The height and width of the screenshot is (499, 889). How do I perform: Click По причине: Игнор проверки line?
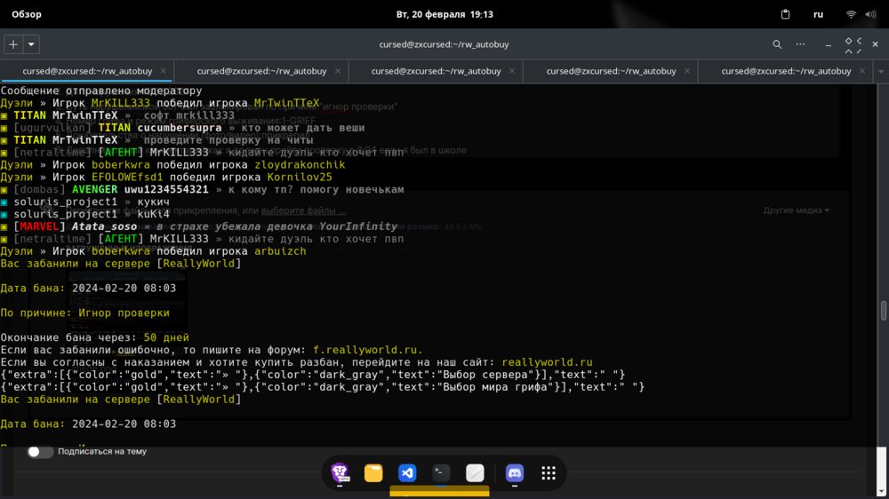[85, 313]
